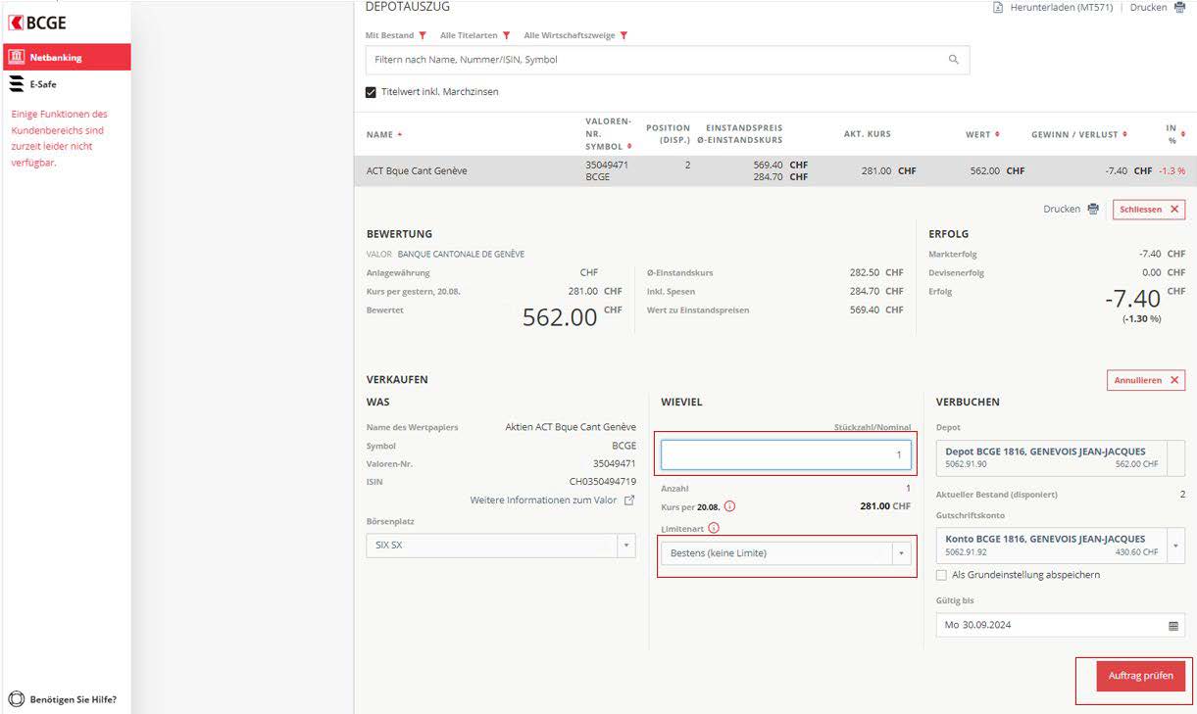Print the position detail via lower Drucken icon
This screenshot has width=1197, height=714.
(1093, 209)
